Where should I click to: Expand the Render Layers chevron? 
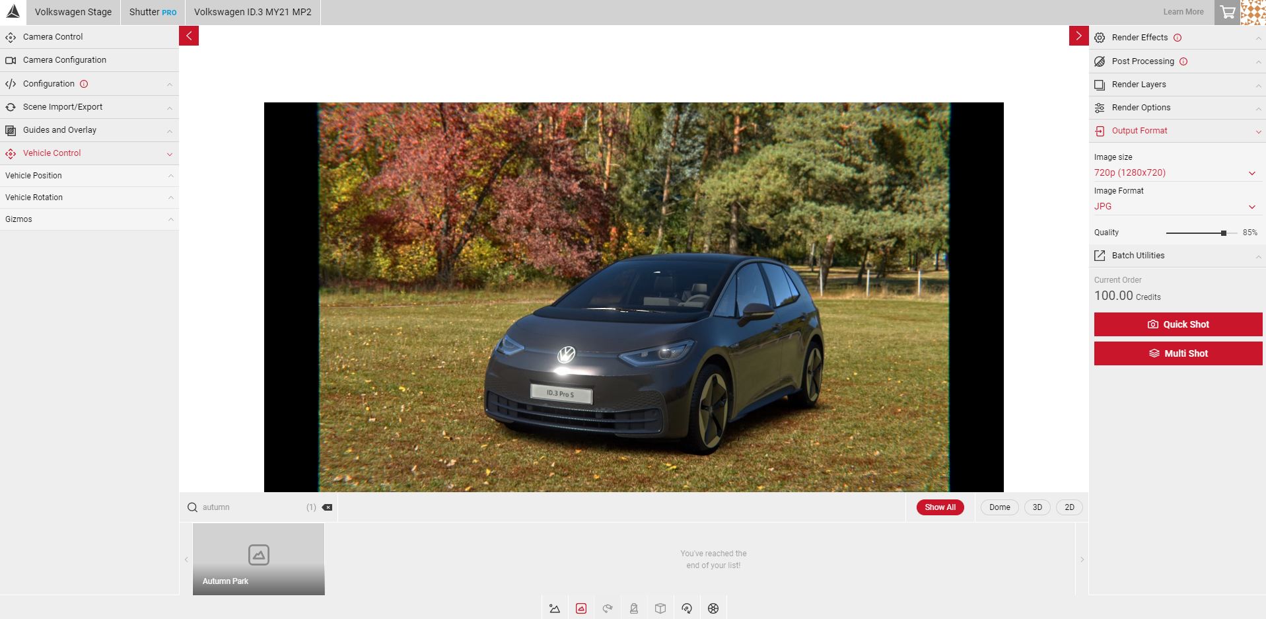click(x=1258, y=85)
